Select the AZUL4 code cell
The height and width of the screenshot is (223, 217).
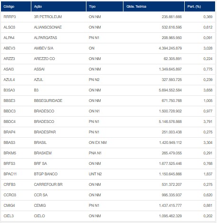[x=9, y=80]
